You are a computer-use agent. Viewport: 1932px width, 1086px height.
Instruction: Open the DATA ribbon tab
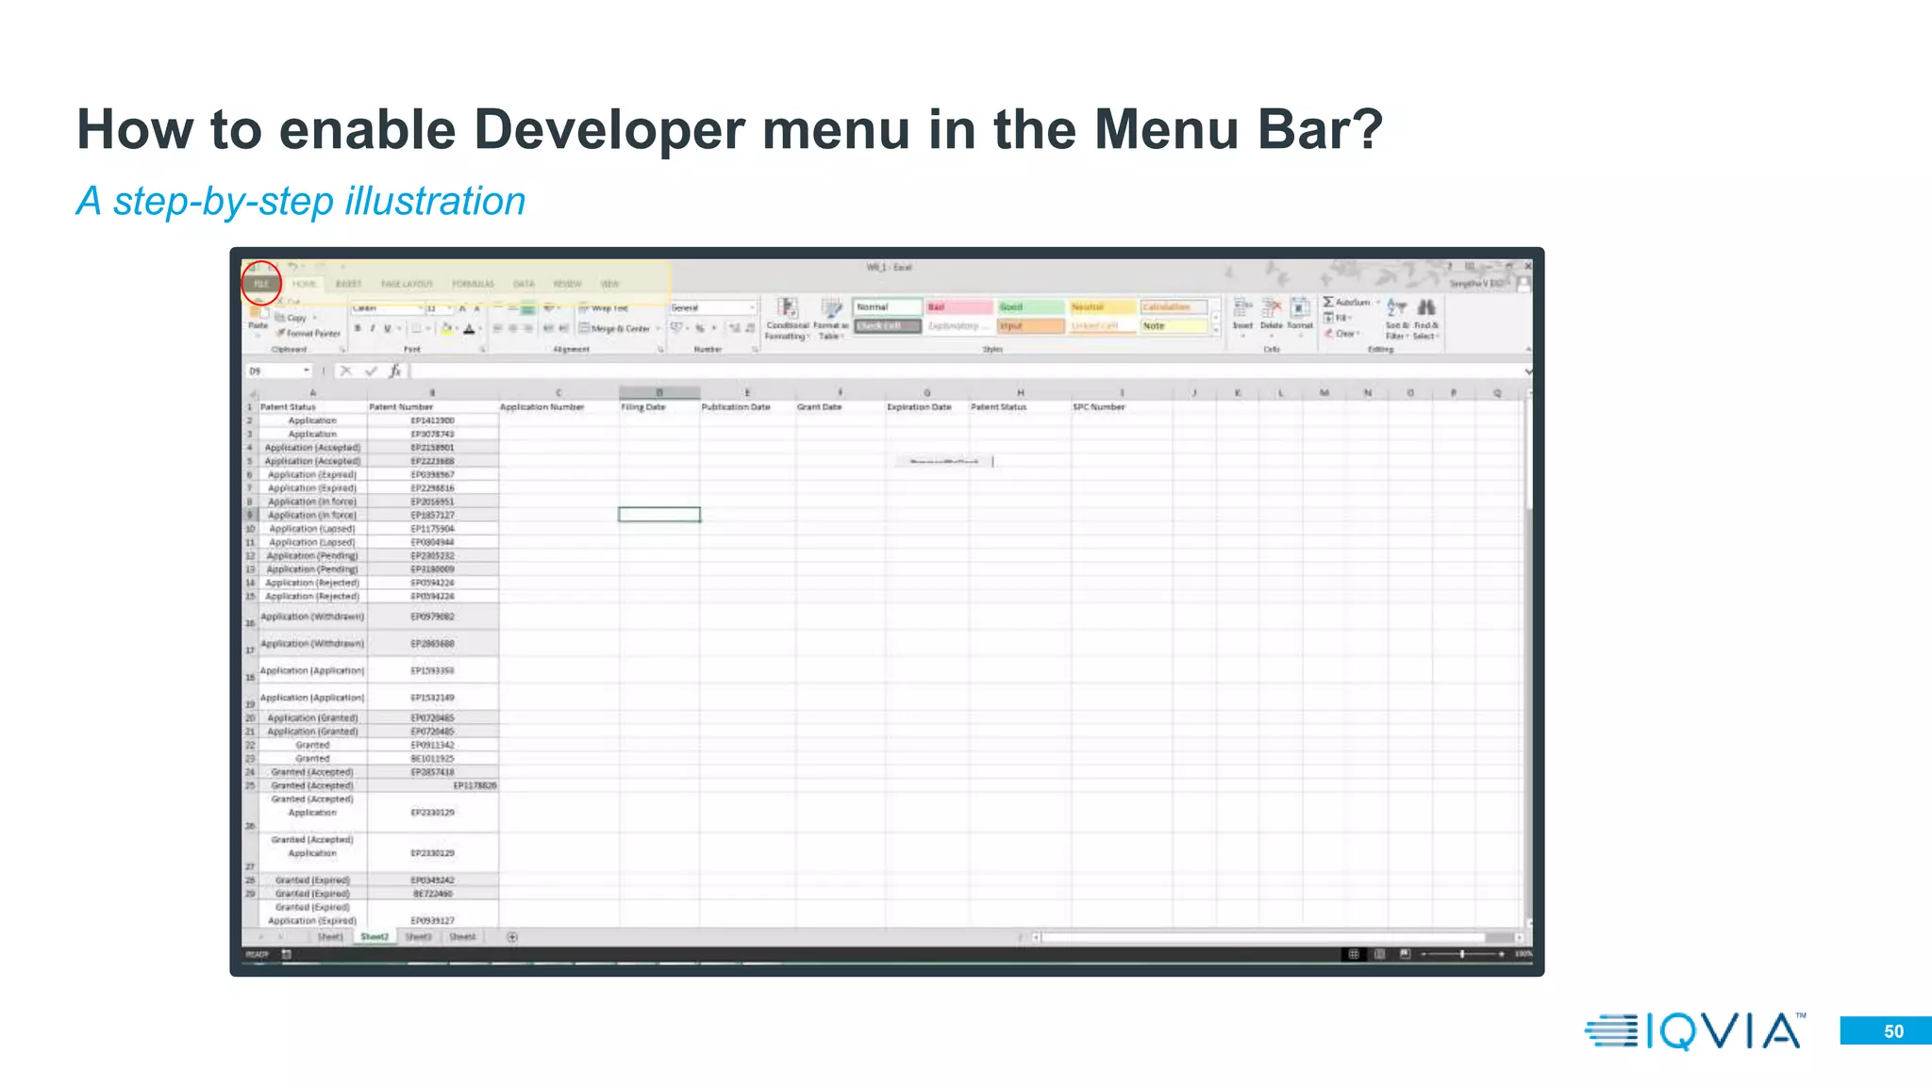tap(524, 284)
